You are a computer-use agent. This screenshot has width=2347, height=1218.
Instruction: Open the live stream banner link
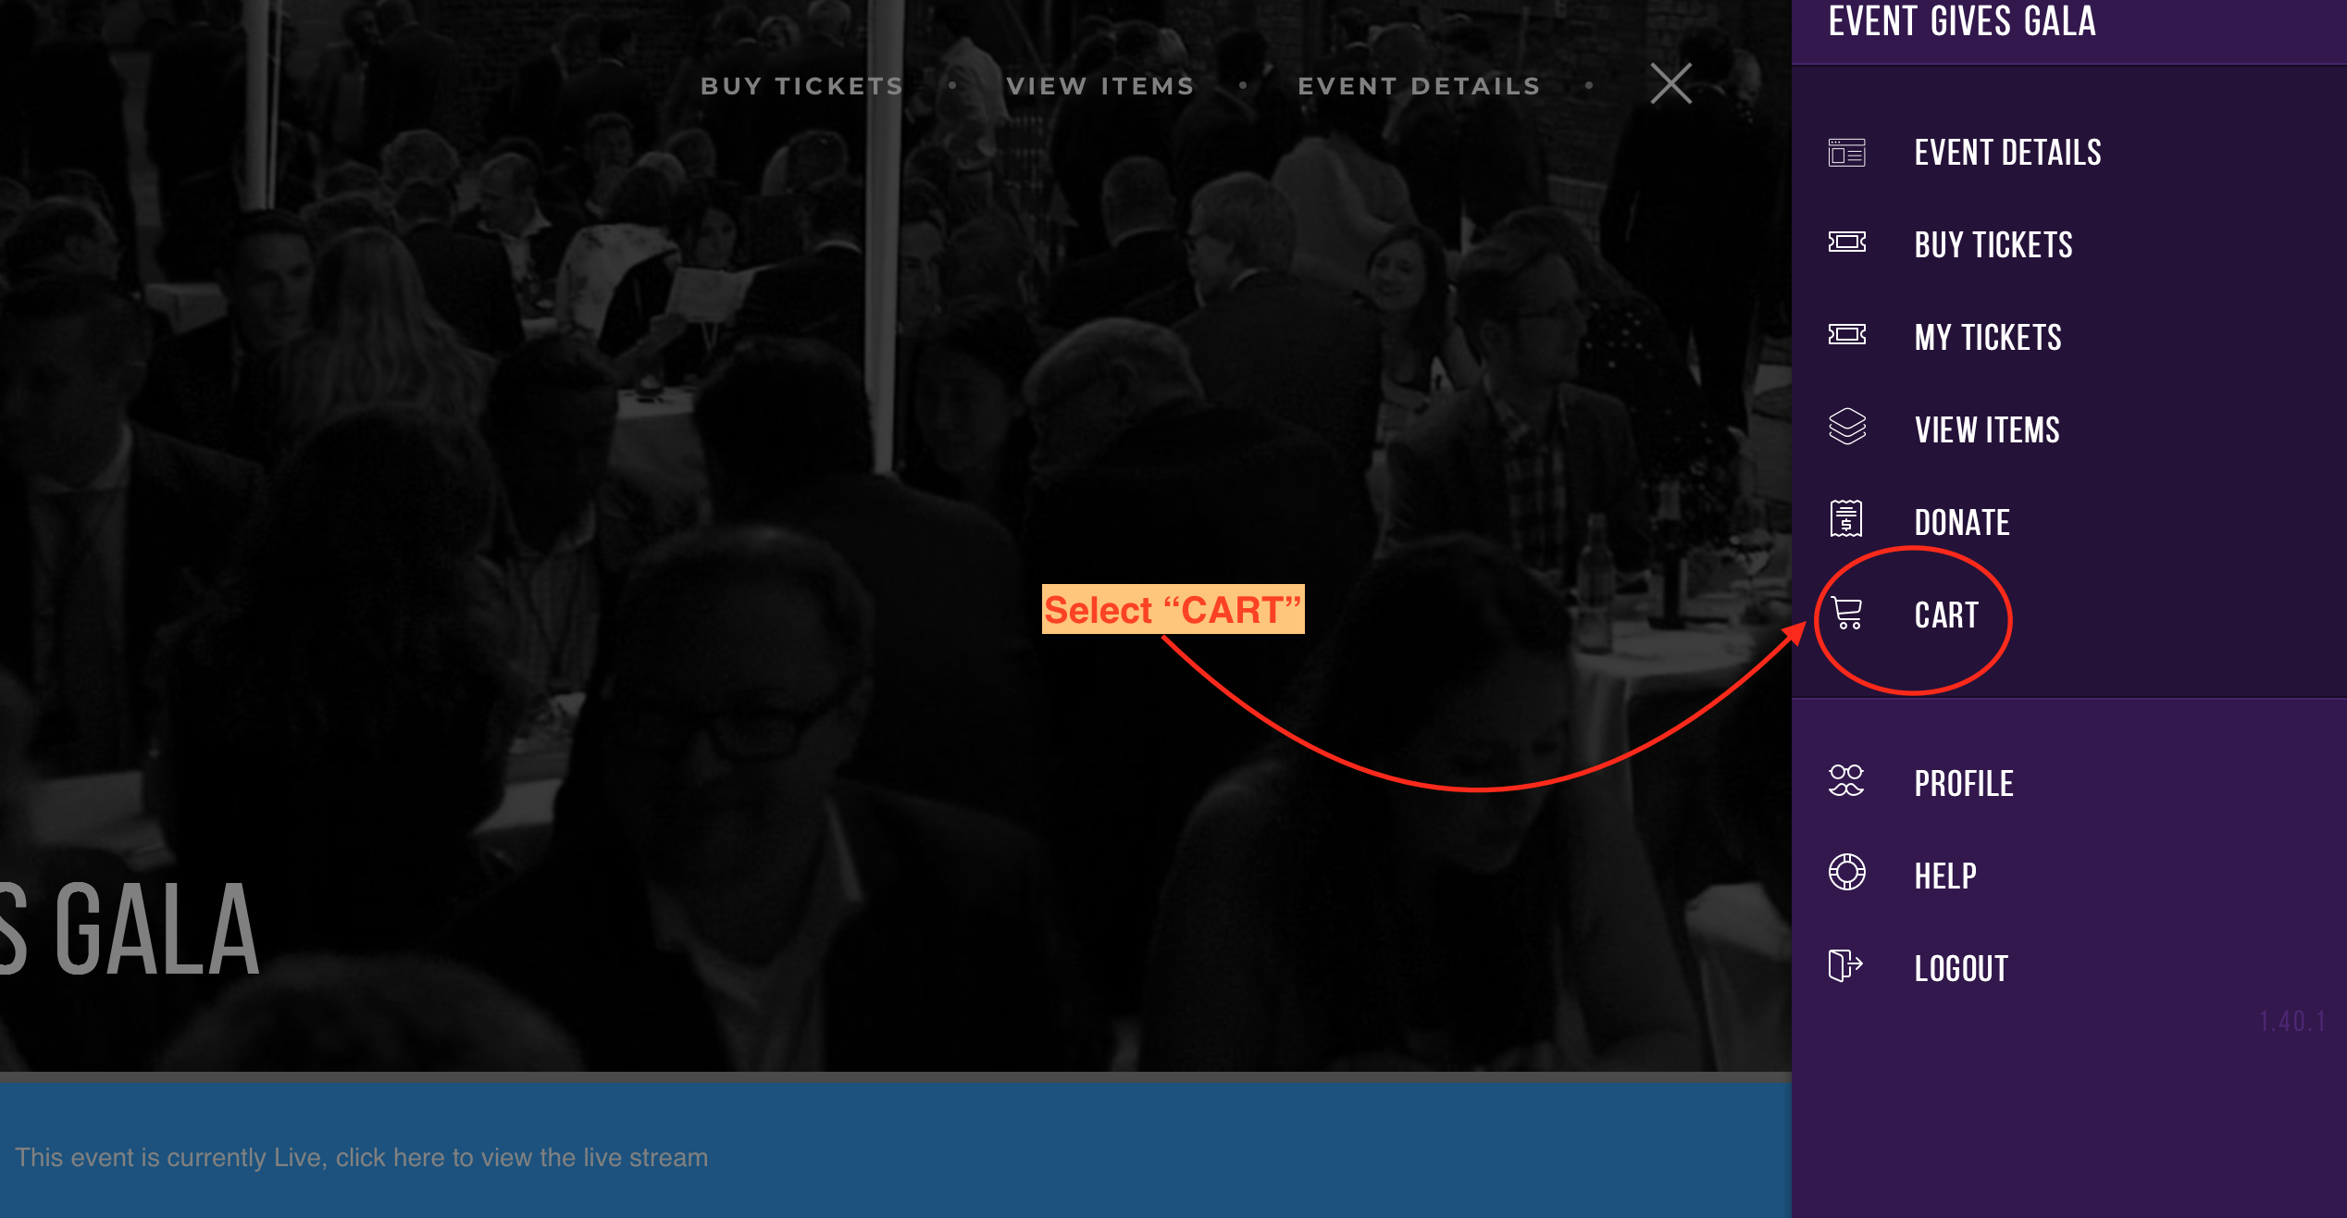[361, 1158]
